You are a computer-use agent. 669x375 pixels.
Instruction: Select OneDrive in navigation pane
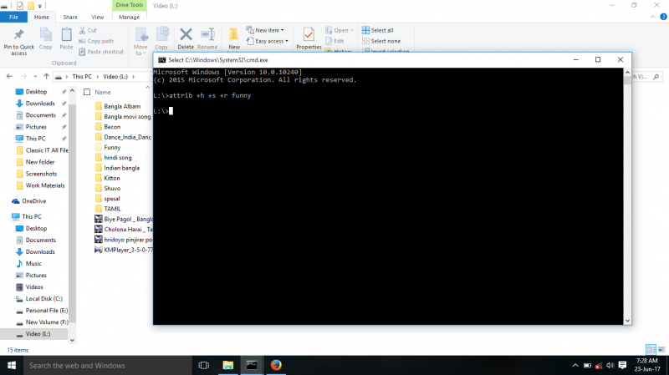pos(33,201)
